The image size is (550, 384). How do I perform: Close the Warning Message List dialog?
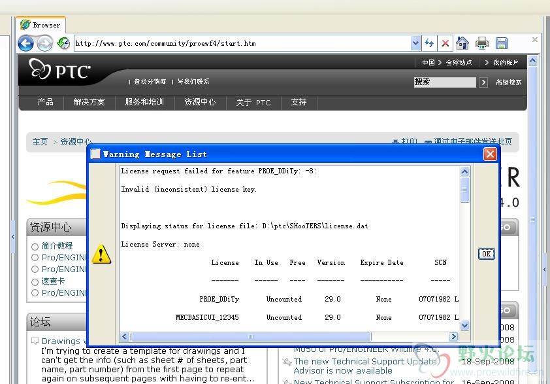tap(490, 154)
